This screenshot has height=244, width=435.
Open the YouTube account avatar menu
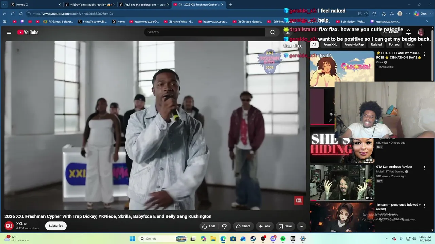(421, 32)
